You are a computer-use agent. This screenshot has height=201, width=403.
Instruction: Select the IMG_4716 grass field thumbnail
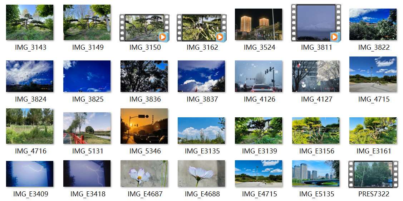tap(30, 126)
